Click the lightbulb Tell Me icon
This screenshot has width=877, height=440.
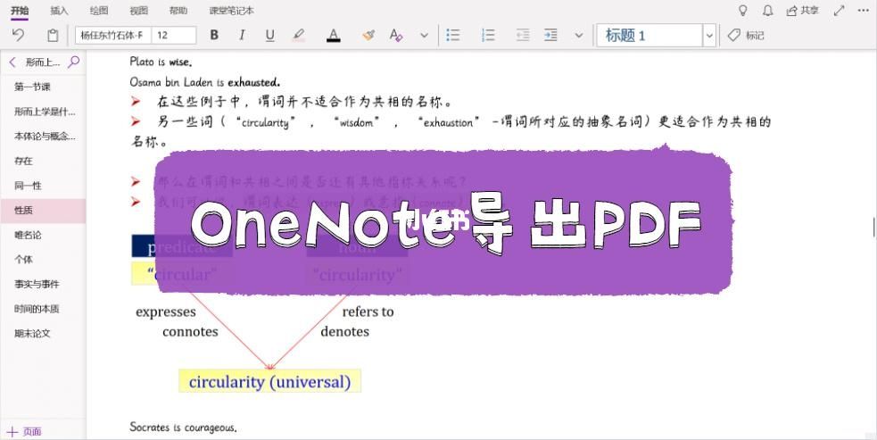[x=743, y=11]
